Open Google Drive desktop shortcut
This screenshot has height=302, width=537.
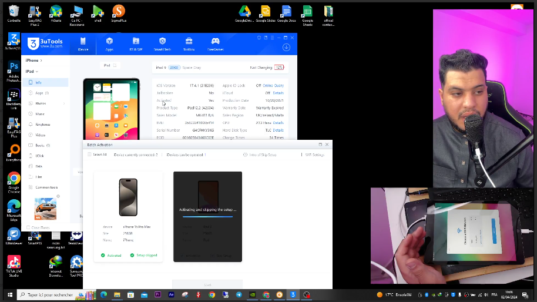tap(244, 14)
